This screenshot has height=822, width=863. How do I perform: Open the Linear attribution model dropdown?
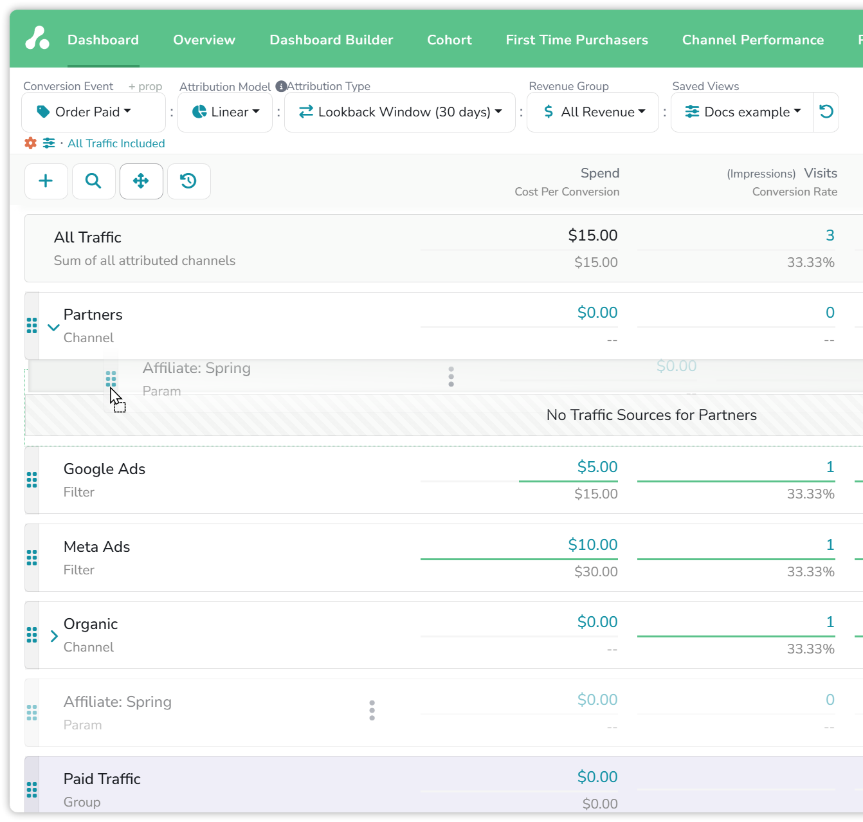[225, 112]
